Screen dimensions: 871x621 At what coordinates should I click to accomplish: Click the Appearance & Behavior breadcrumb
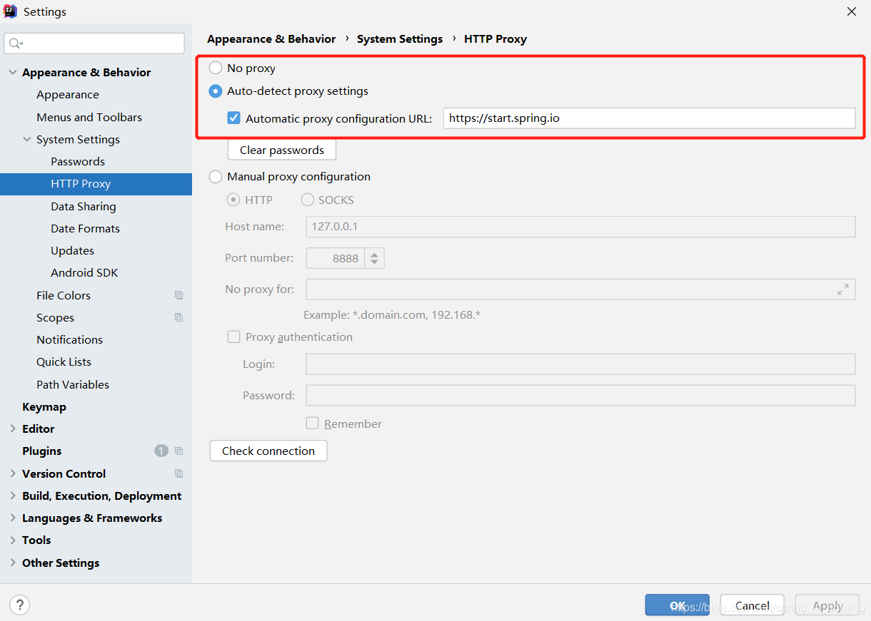271,39
